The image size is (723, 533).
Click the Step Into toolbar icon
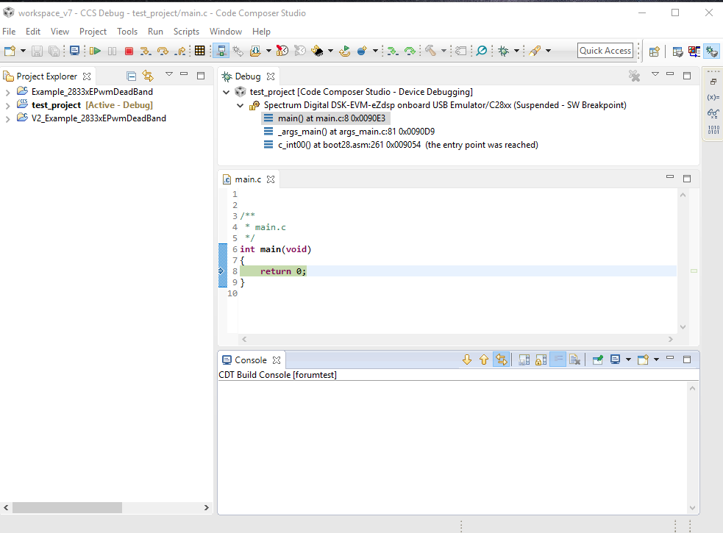(145, 51)
